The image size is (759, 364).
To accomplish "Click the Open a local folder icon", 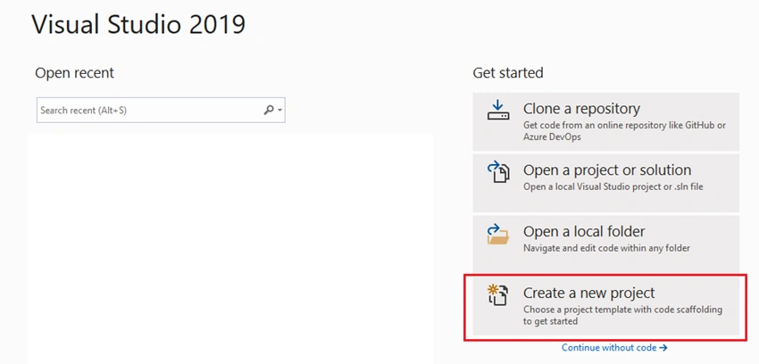I will point(498,234).
